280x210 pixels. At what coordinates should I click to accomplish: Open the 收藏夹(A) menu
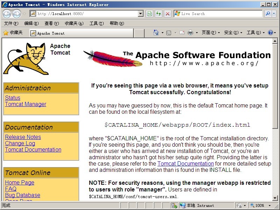[74, 23]
